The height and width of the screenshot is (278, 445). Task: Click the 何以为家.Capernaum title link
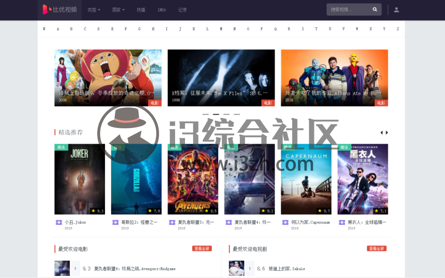pos(311,222)
